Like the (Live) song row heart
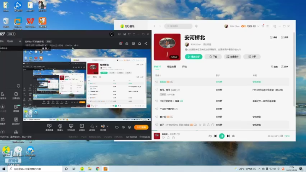Screen dimensions: 306x172 coord(156,90)
